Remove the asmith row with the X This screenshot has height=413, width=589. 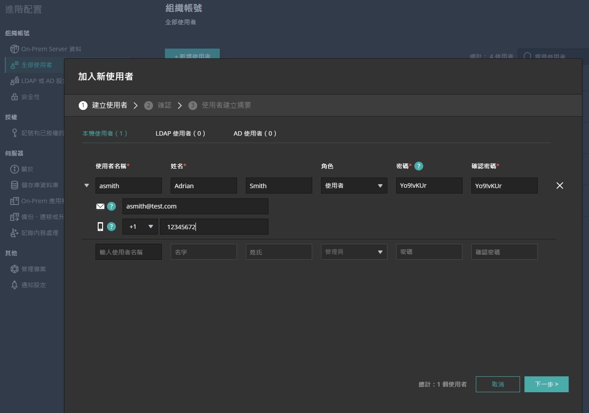(x=559, y=186)
